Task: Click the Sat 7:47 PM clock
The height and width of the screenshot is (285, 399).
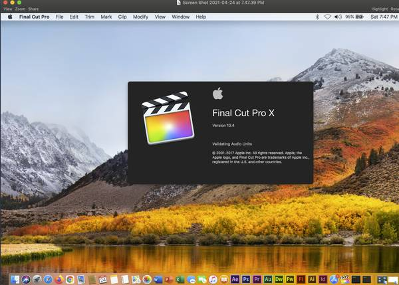Action: [x=384, y=17]
